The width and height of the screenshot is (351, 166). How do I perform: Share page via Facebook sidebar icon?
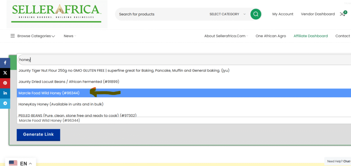click(x=5, y=63)
